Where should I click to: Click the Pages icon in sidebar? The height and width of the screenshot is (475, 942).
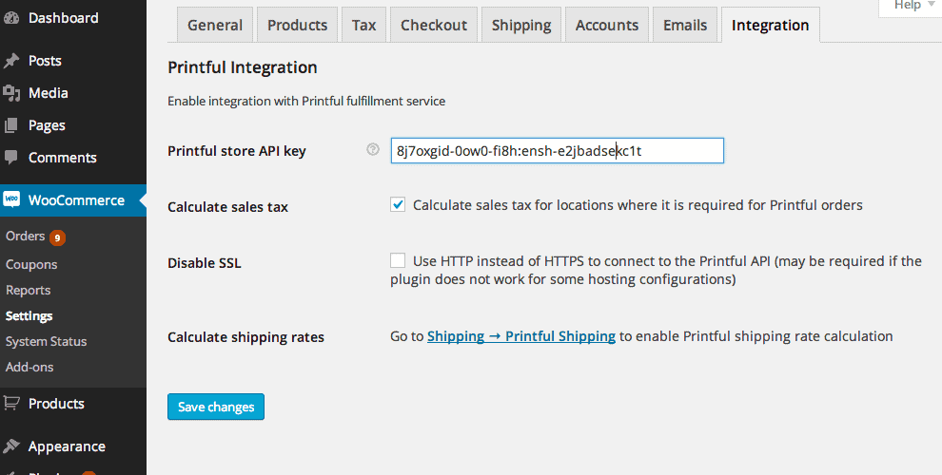[x=11, y=125]
